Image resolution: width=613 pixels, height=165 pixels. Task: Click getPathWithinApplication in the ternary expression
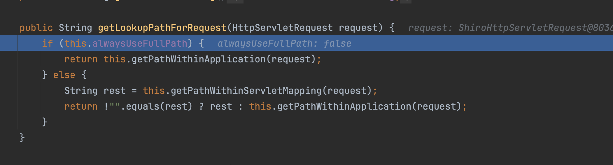(344, 106)
